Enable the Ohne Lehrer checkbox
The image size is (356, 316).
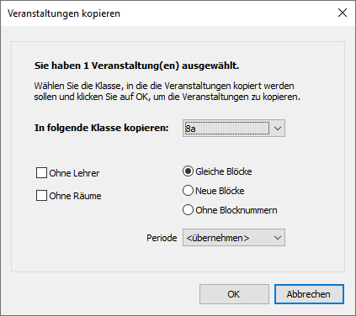pos(41,173)
